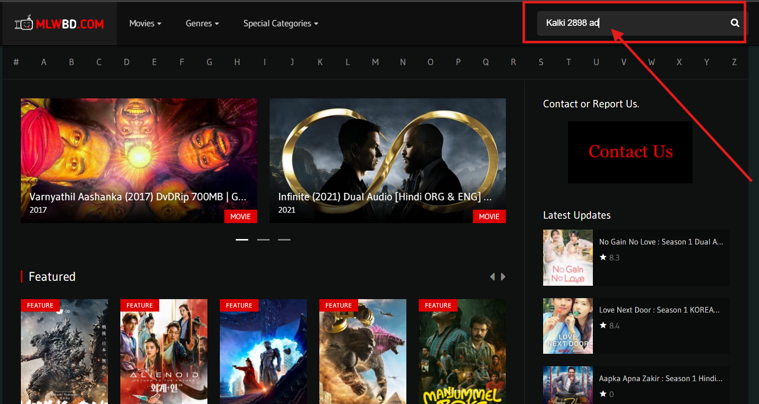Filter titles by letter K
Viewport: 759px width, 404px height.
click(320, 62)
